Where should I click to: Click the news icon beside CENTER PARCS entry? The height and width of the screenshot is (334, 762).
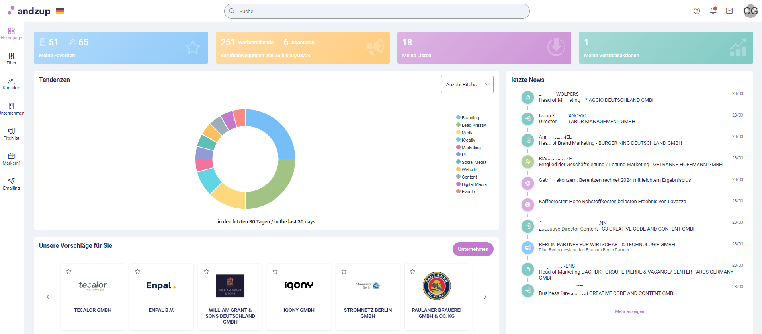[528, 269]
